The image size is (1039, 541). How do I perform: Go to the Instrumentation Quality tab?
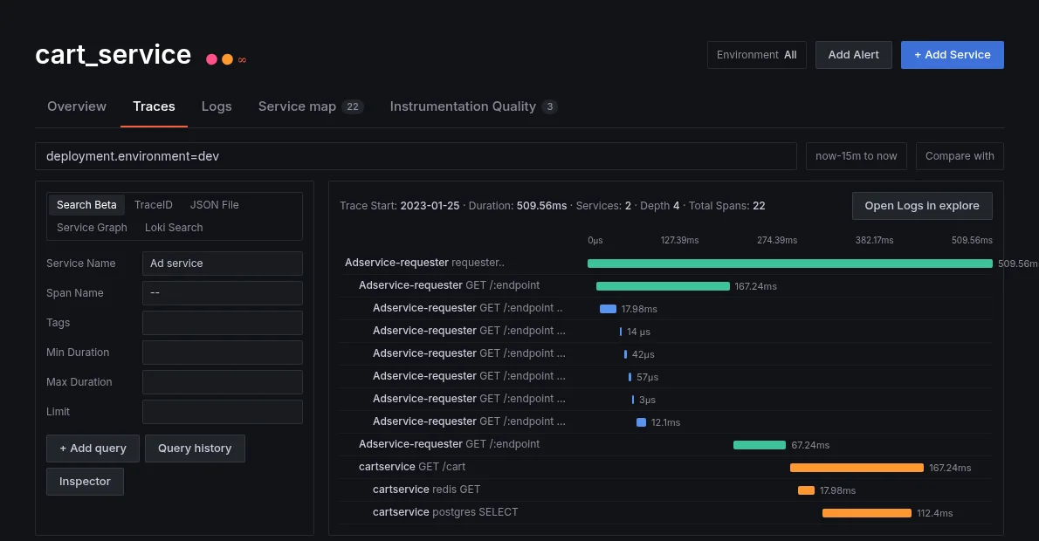pos(473,106)
